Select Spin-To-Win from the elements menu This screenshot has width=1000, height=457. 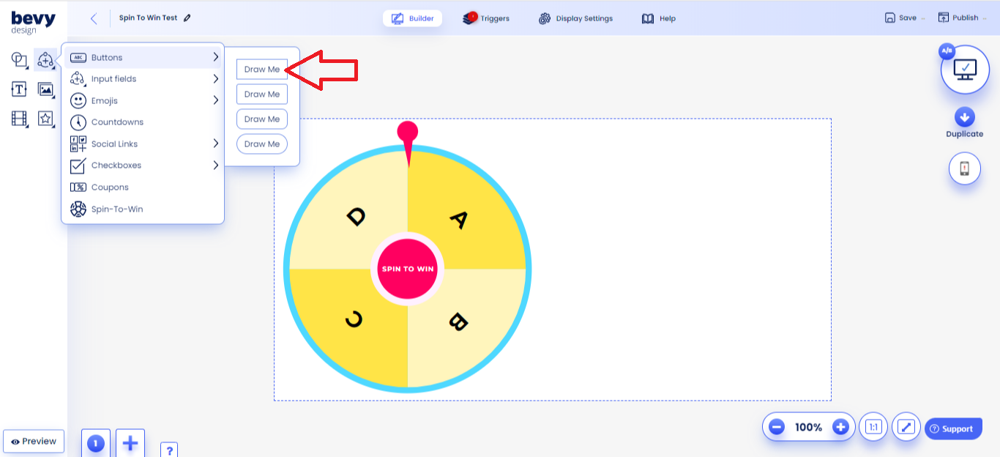pyautogui.click(x=117, y=209)
